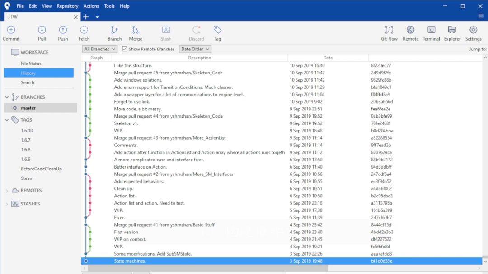The image size is (488, 274).
Task: Open the Remote icon
Action: [410, 33]
